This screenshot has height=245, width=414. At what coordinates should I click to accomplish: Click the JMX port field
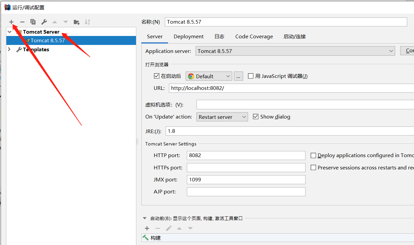246,180
